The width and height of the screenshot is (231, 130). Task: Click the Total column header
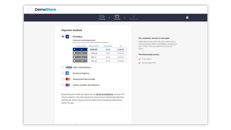pos(121,46)
